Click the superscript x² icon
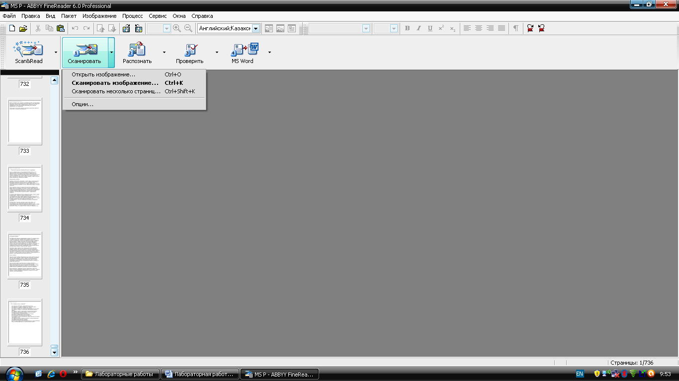Viewport: 679px width, 381px height. 441,28
